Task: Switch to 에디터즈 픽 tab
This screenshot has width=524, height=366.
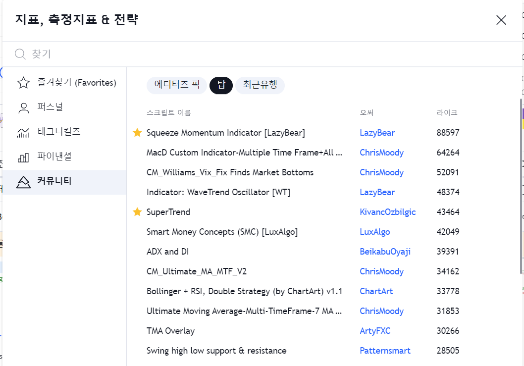Action: 177,85
